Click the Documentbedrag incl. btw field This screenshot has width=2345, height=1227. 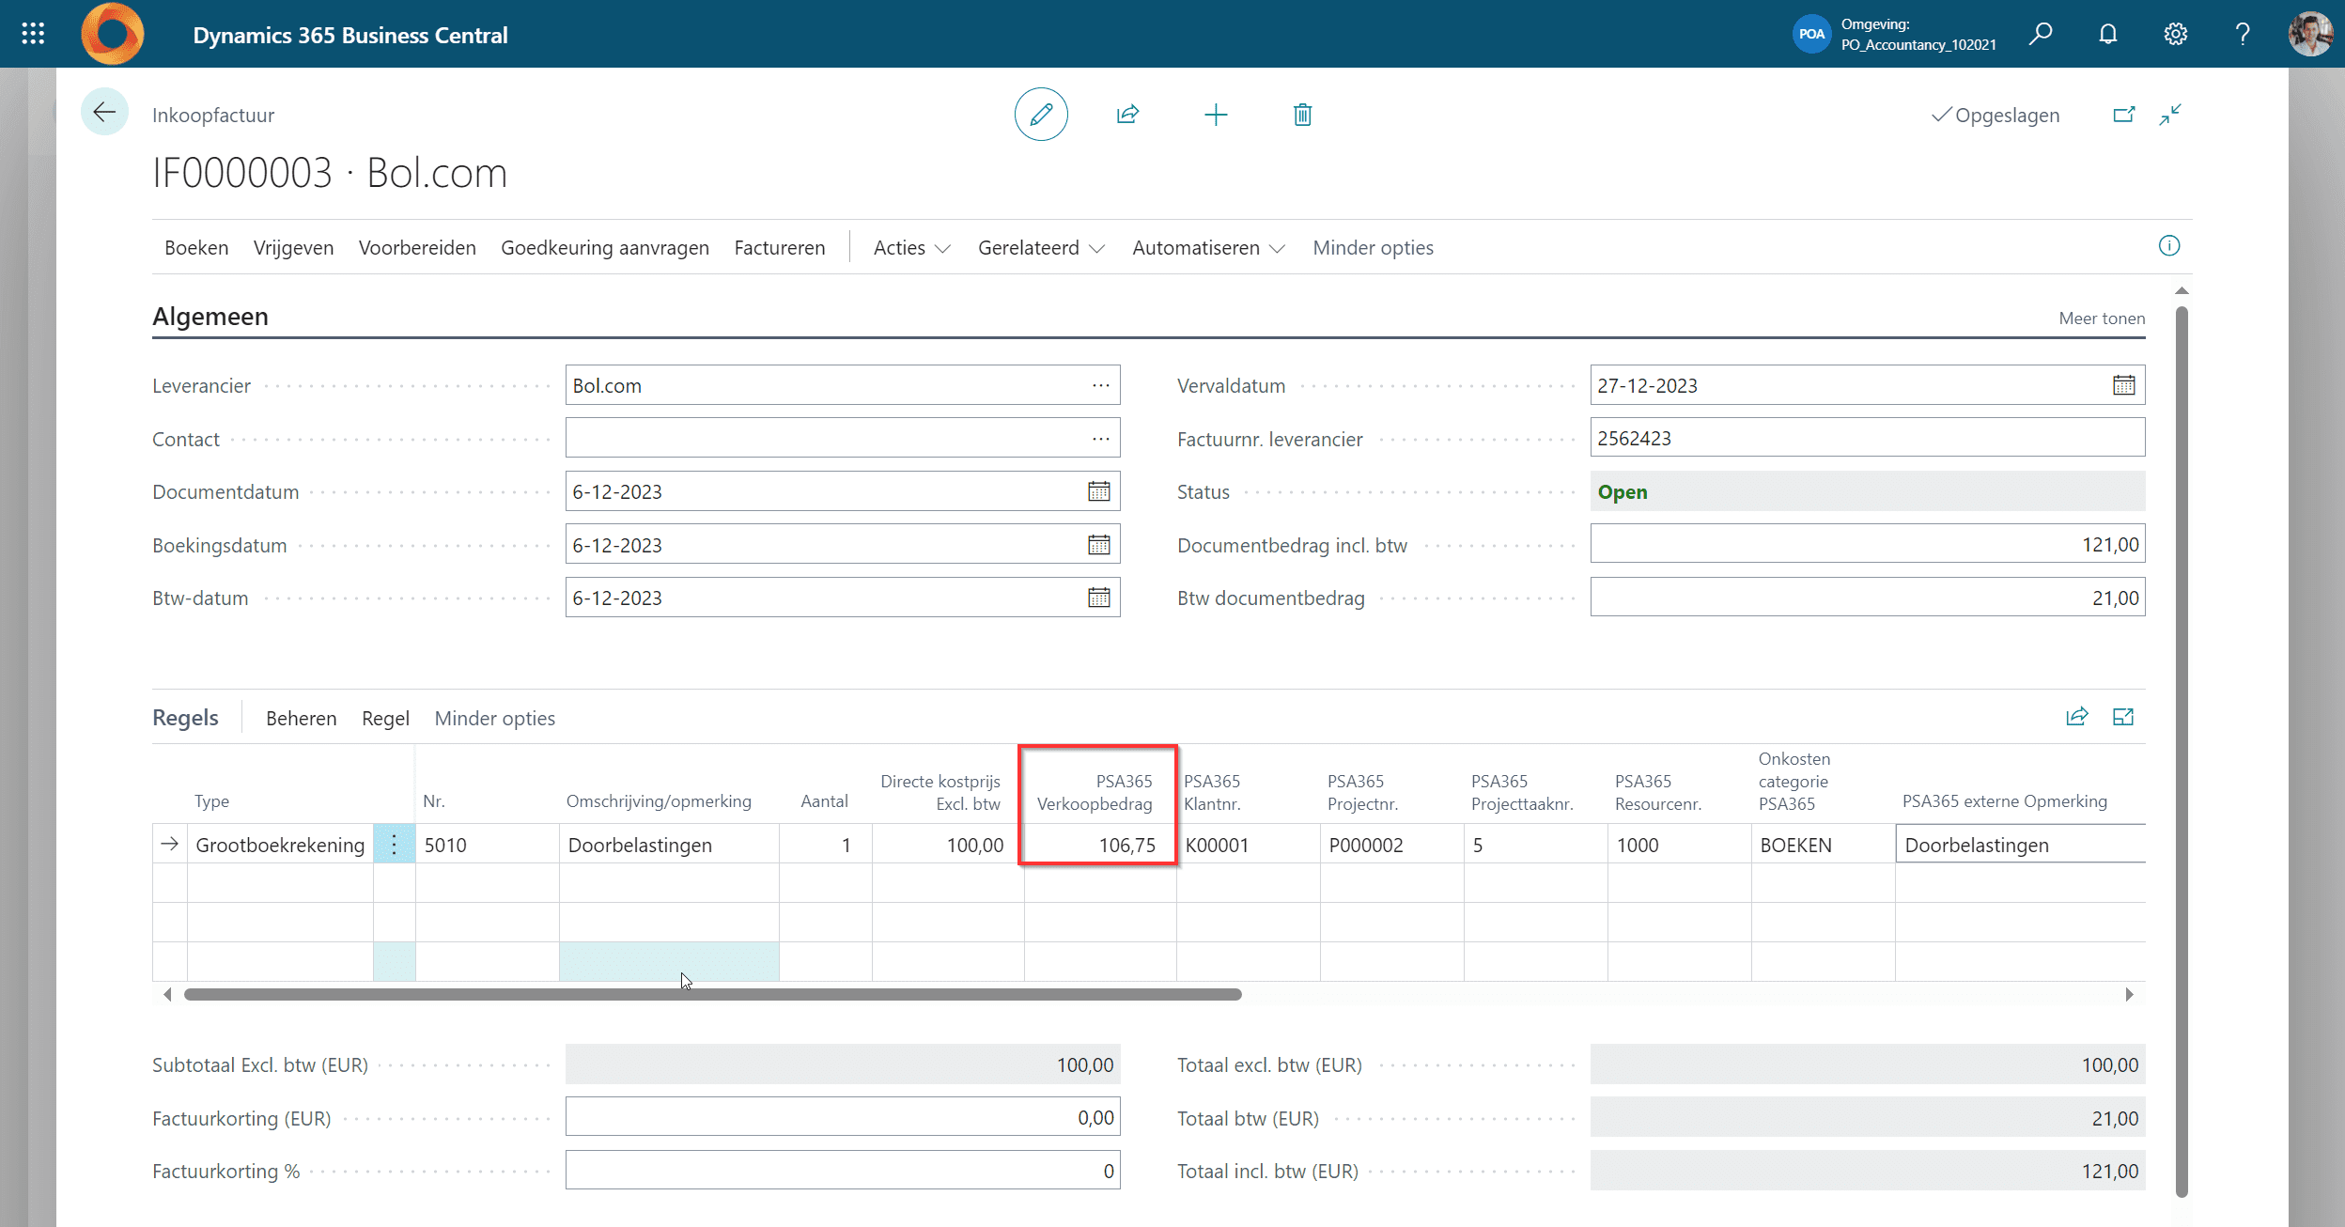pos(1868,545)
